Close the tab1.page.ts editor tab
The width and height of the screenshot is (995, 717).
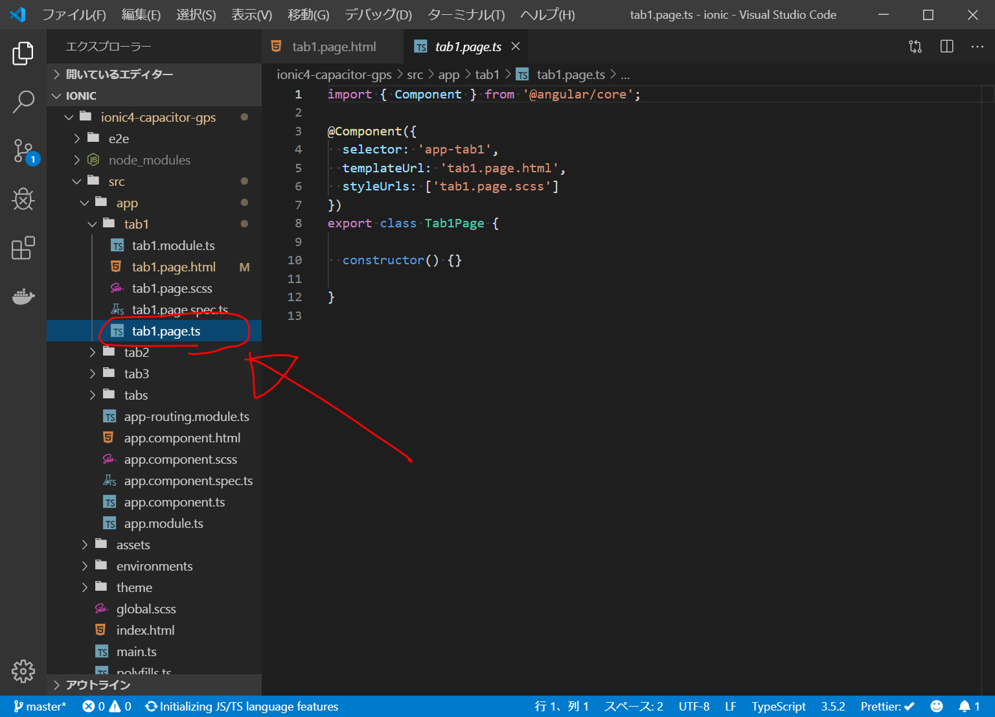pos(516,46)
